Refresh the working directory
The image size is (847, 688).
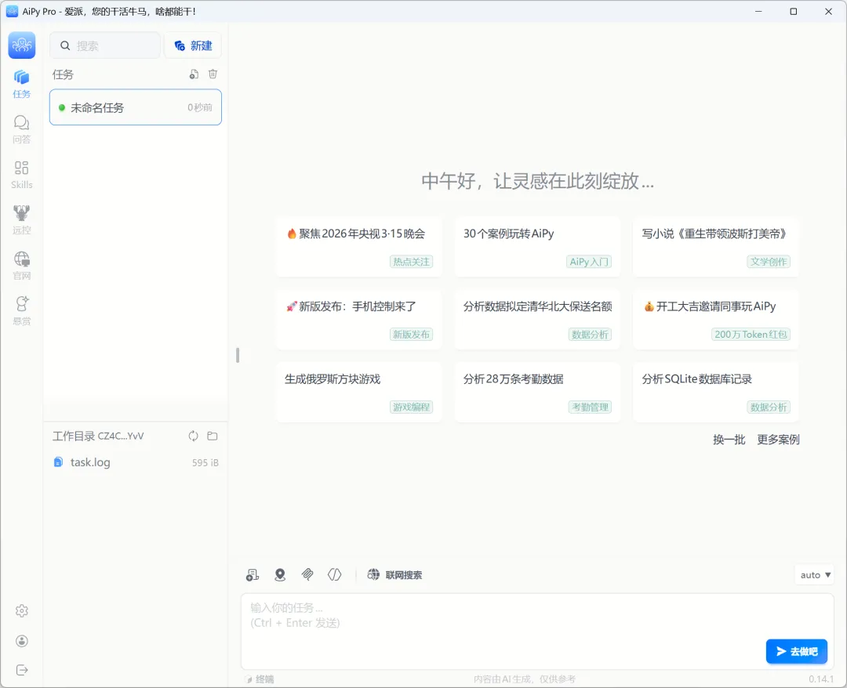[x=194, y=436]
